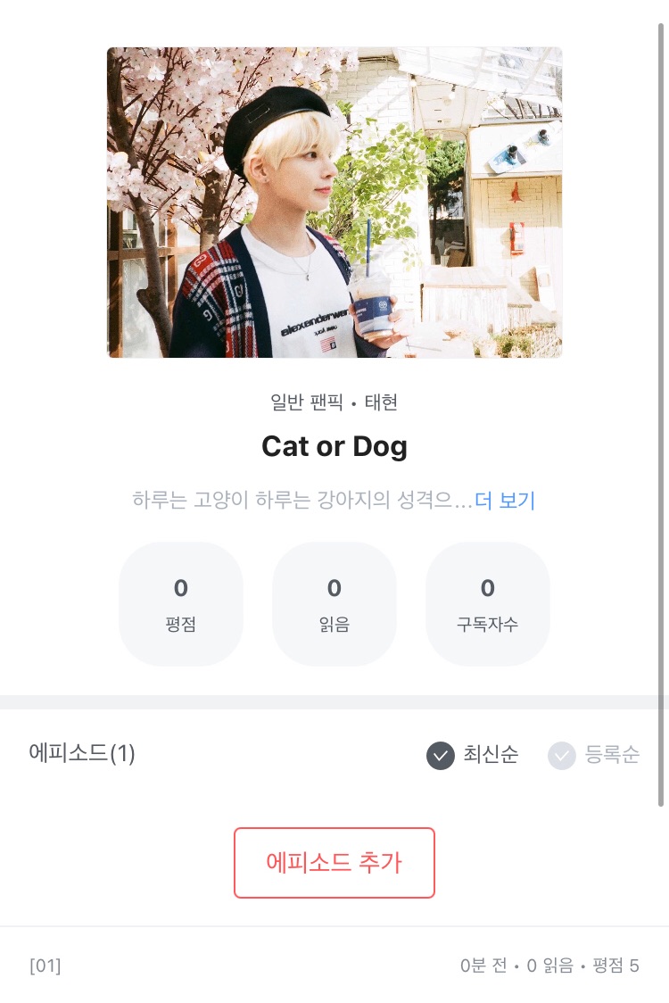Expand description with 더 보기
The width and height of the screenshot is (669, 1003).
pos(505,501)
